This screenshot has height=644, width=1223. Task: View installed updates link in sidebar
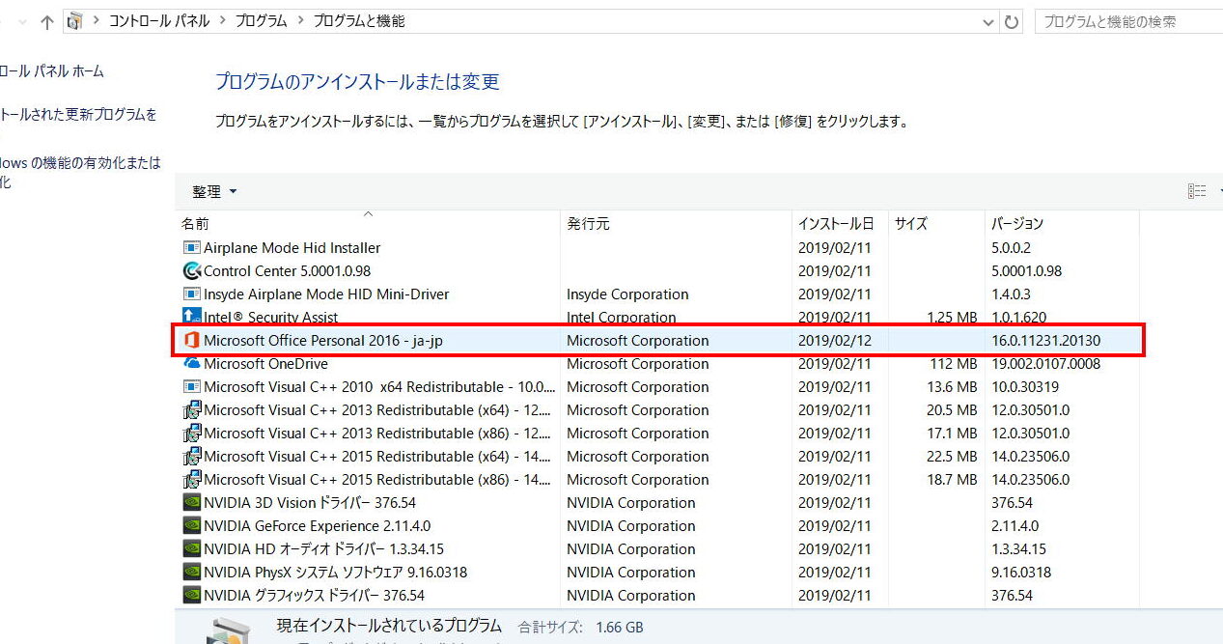[78, 115]
